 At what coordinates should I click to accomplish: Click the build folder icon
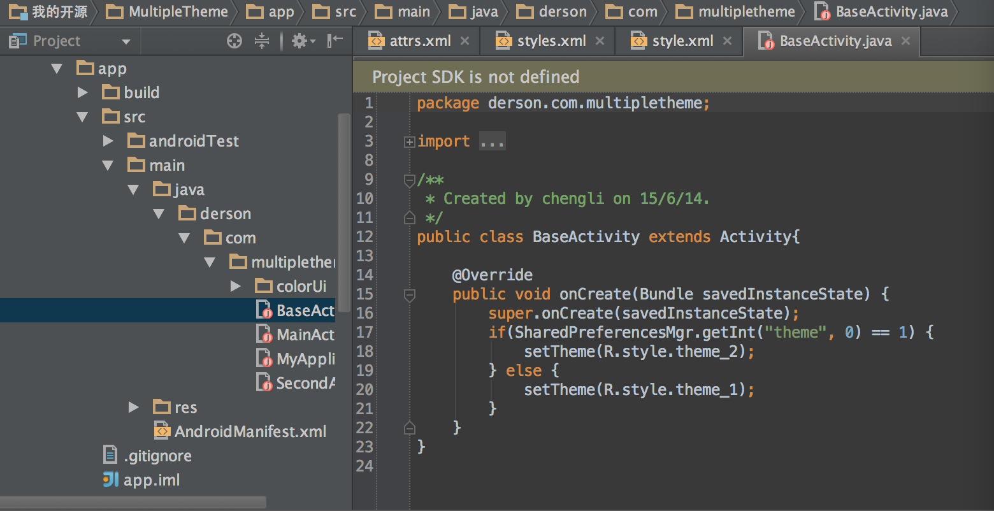click(111, 92)
